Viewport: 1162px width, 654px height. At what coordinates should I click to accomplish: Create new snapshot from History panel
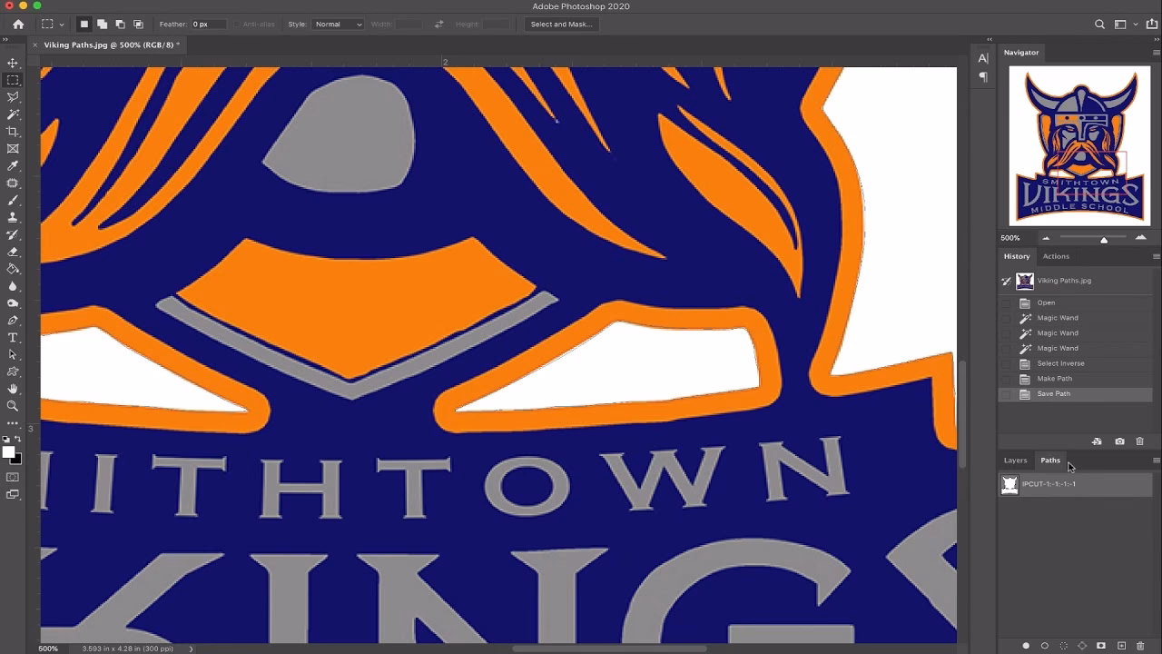click(x=1119, y=441)
